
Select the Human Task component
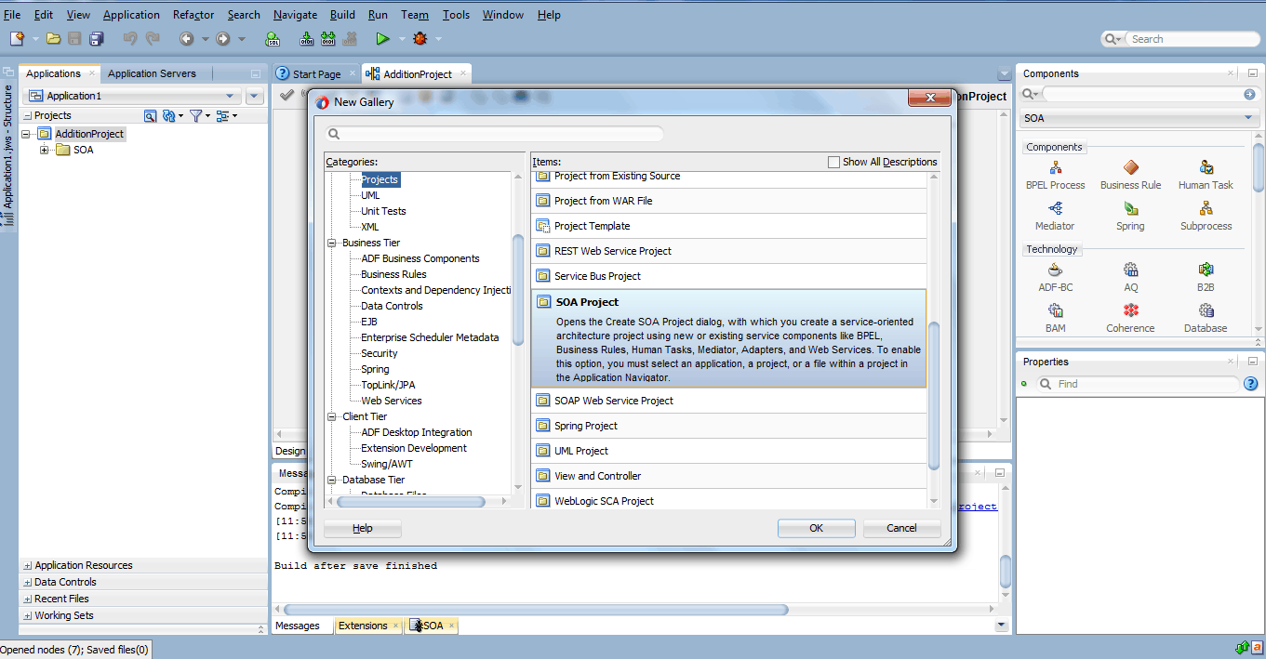[x=1206, y=175]
